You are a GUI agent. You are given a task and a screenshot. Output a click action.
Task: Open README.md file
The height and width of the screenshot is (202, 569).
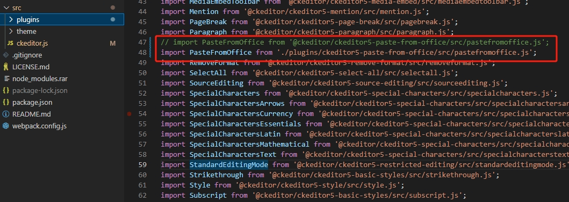pos(32,114)
